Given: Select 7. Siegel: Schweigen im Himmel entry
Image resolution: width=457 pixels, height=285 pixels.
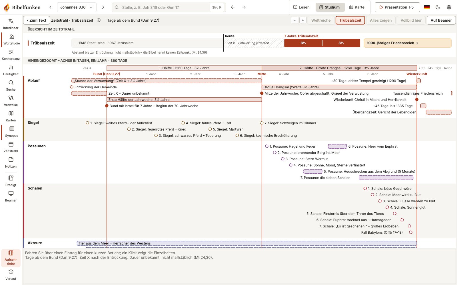Looking at the screenshot, I should pyautogui.click(x=288, y=123).
